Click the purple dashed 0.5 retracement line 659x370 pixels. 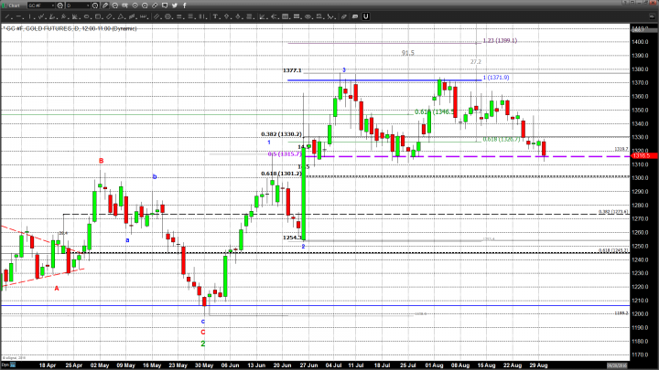pos(412,156)
